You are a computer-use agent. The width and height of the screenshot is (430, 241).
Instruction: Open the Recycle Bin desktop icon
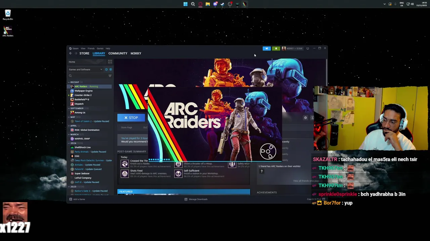[x=8, y=15]
